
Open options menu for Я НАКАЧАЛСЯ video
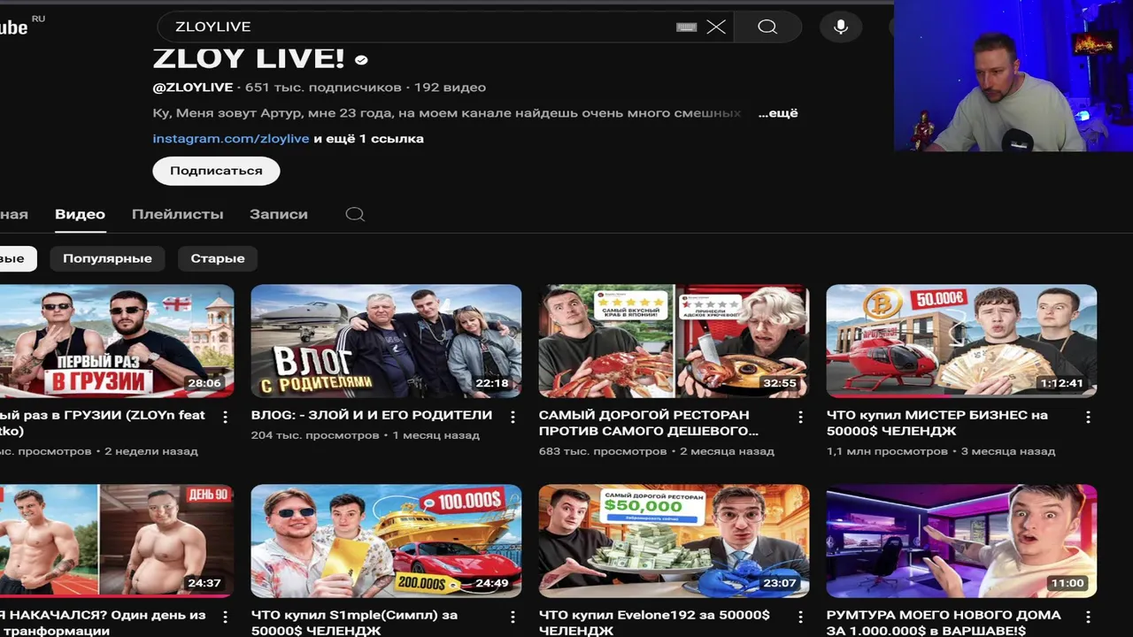[225, 617]
